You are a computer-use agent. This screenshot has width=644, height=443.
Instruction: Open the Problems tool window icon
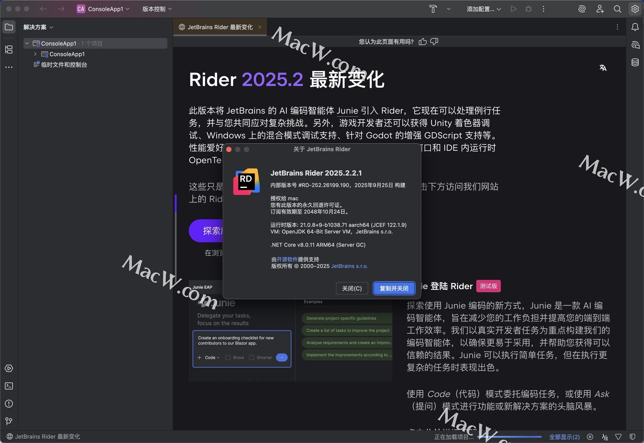pos(9,404)
